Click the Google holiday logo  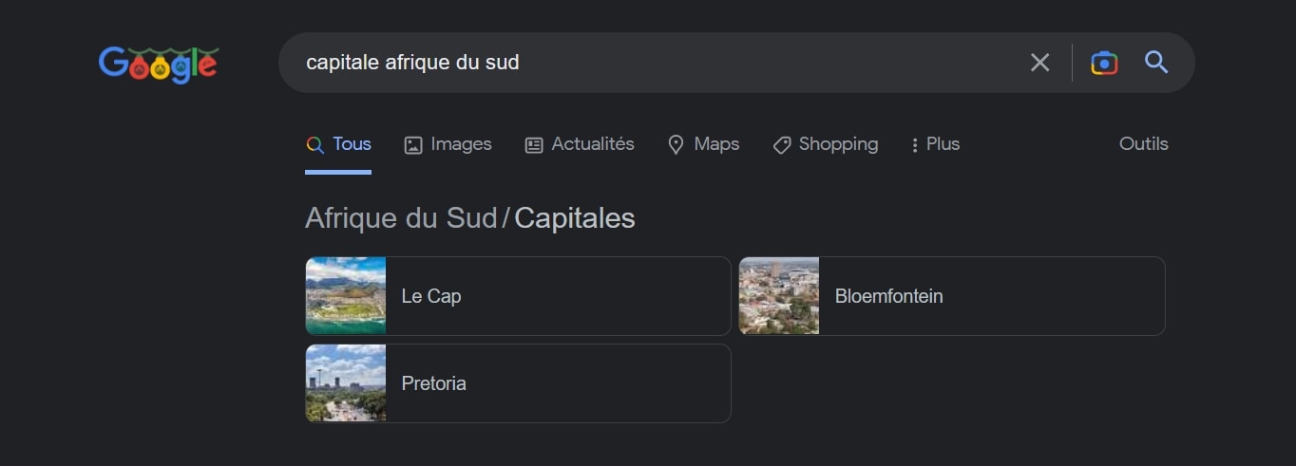click(x=159, y=64)
